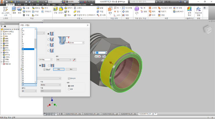This screenshot has width=215, height=119.
Task: Enable the full depth (전체 깊이) checkbox
Action: (69, 78)
